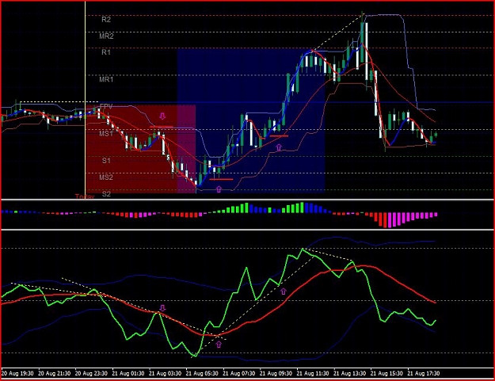This screenshot has width=495, height=381.
Task: Click the FPV pivot label
Action: pos(106,107)
